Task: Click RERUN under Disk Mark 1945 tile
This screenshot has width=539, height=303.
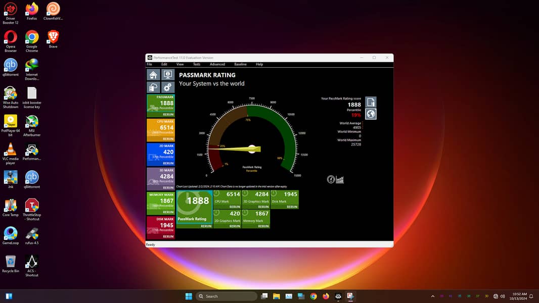Action: point(292,207)
